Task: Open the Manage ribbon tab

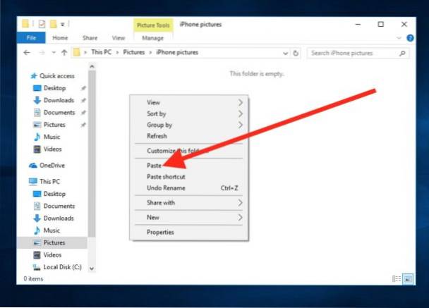Action: 152,38
